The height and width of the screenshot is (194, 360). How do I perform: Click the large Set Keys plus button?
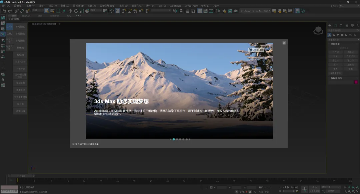click(x=304, y=189)
